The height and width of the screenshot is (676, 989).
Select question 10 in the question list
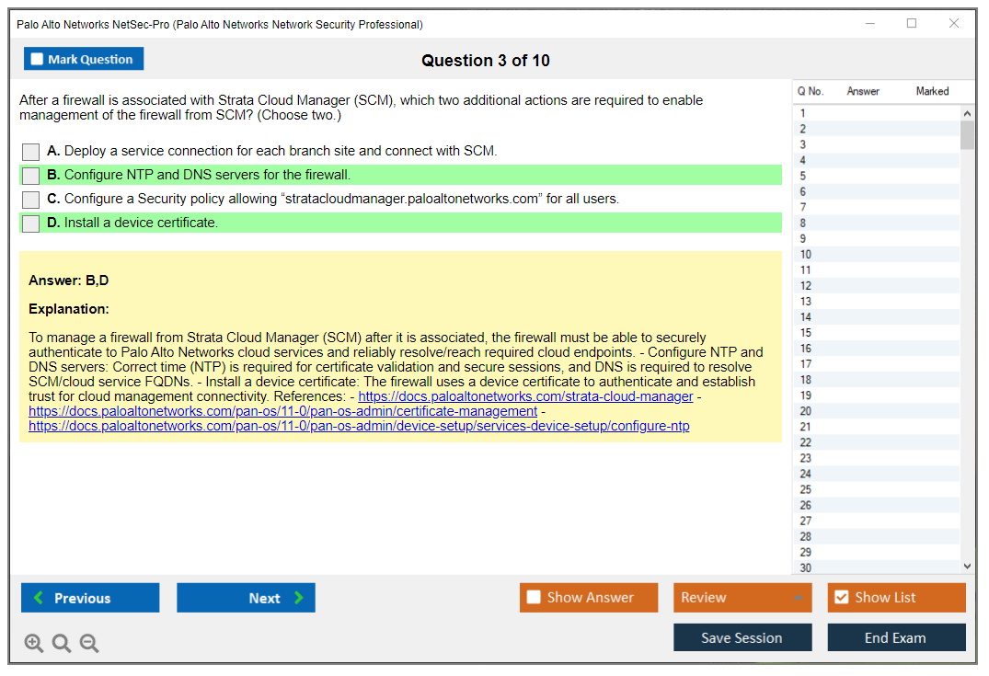(806, 255)
